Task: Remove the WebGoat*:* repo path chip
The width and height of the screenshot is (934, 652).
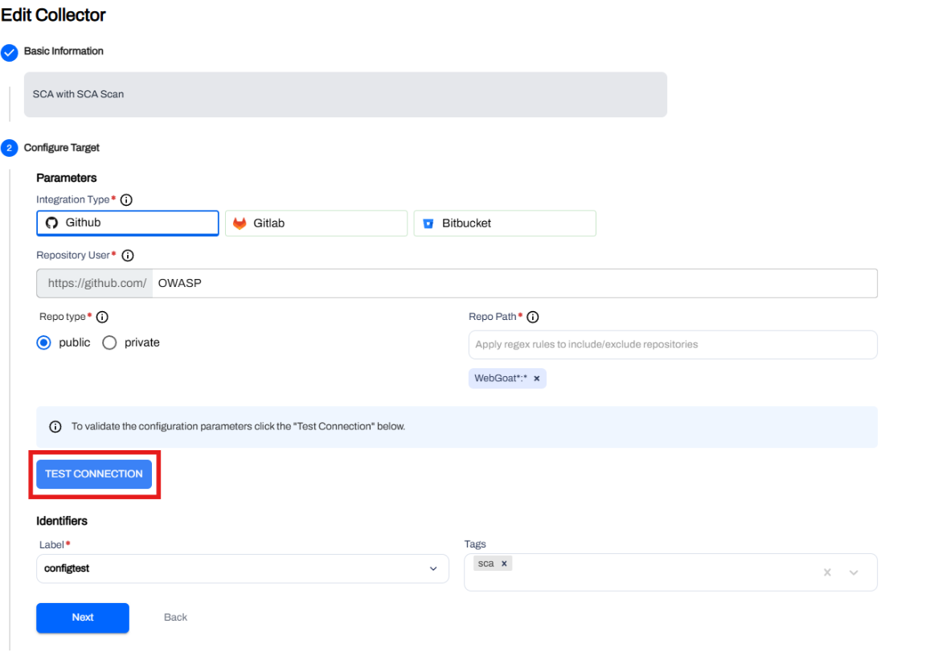Action: (537, 379)
